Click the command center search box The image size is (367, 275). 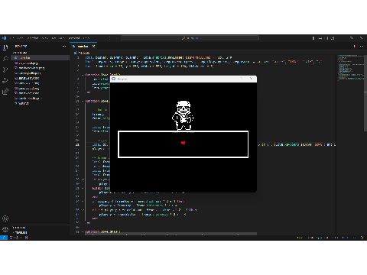[190, 38]
